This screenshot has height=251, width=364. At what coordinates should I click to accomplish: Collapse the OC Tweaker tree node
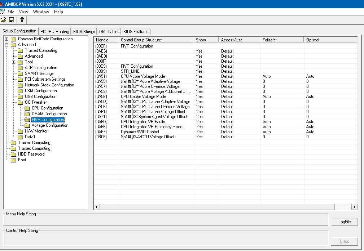click(x=13, y=102)
